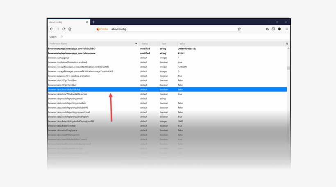This screenshot has height=187, width=336.
Task: Open the Firefox hamburger menu
Action: point(287,29)
